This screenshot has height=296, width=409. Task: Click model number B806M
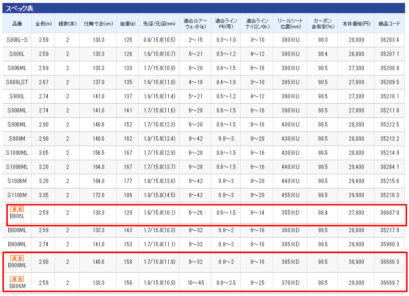click(18, 286)
